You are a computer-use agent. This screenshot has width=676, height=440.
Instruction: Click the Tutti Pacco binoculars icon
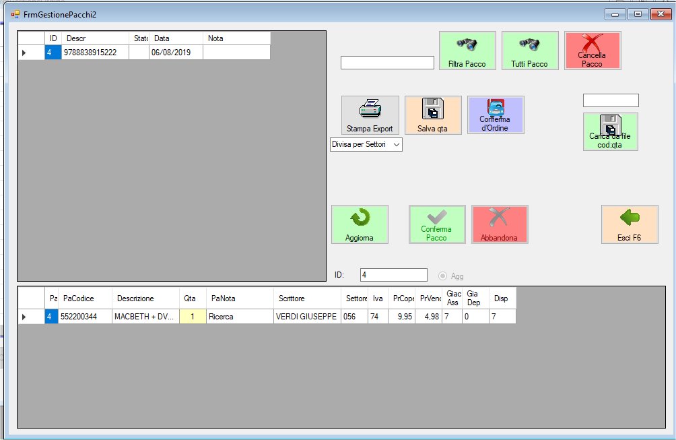tap(529, 44)
